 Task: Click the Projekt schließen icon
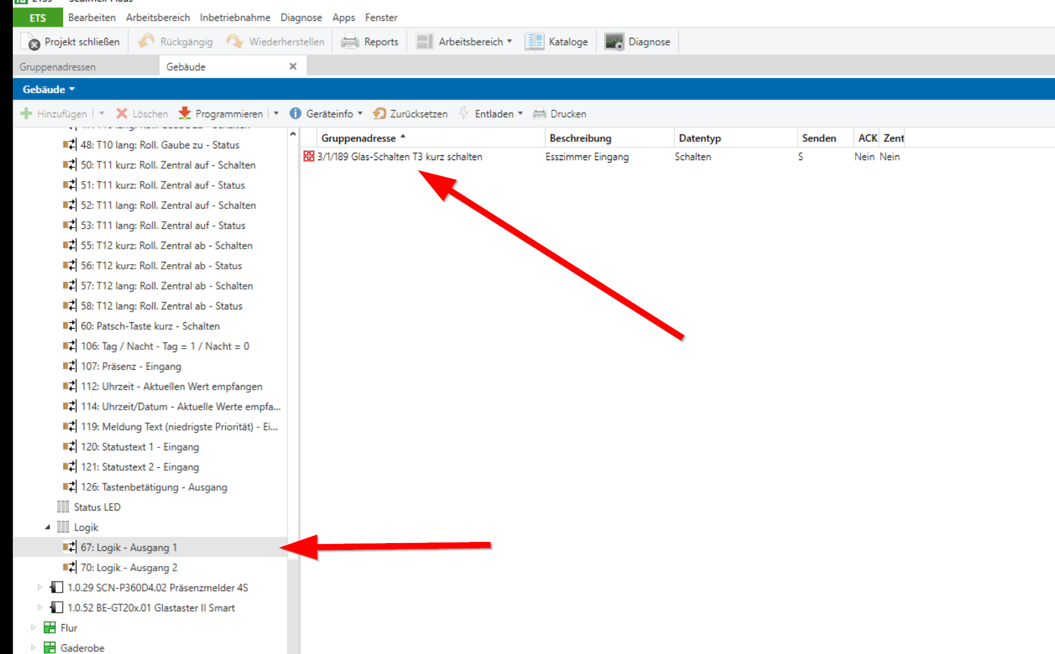(x=30, y=42)
